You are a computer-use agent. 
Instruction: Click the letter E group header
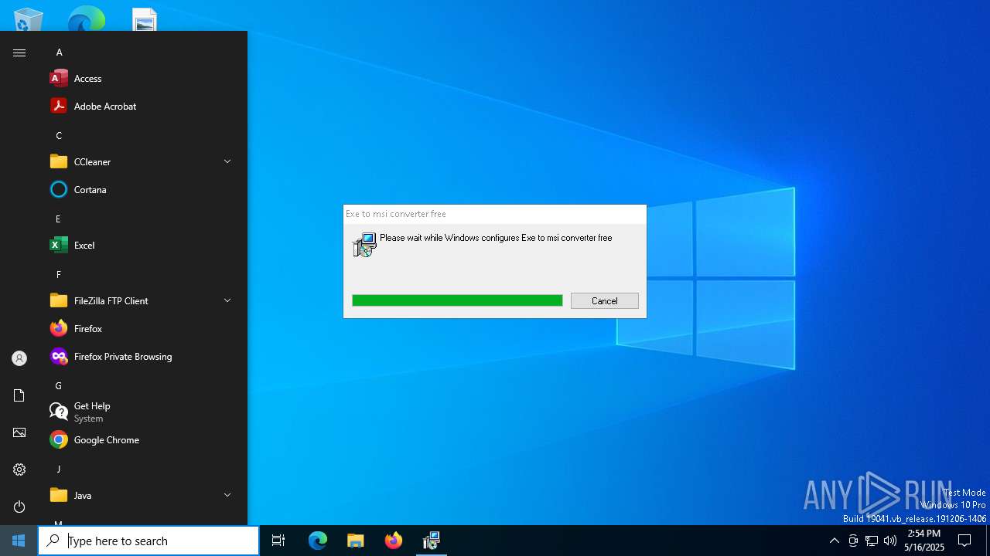pyautogui.click(x=58, y=219)
